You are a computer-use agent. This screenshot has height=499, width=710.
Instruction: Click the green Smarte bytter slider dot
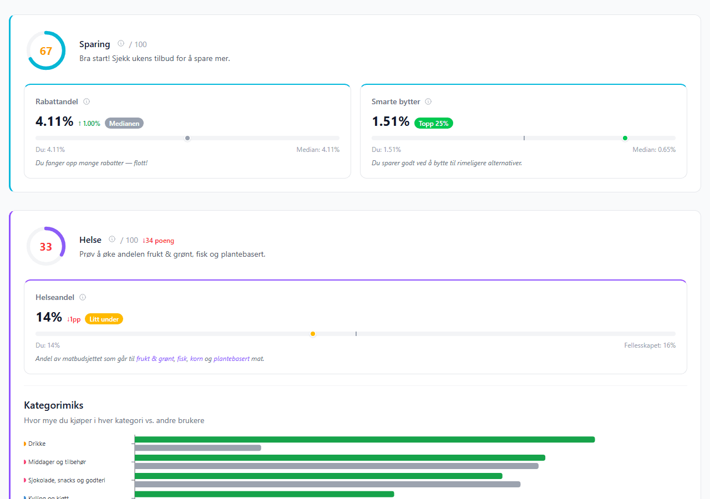625,138
